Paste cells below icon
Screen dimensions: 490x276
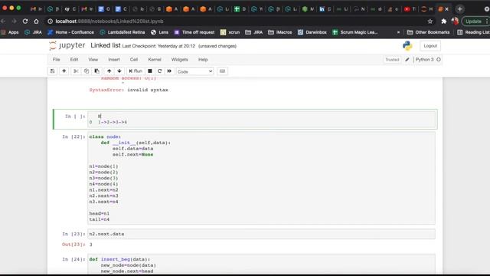[97, 71]
